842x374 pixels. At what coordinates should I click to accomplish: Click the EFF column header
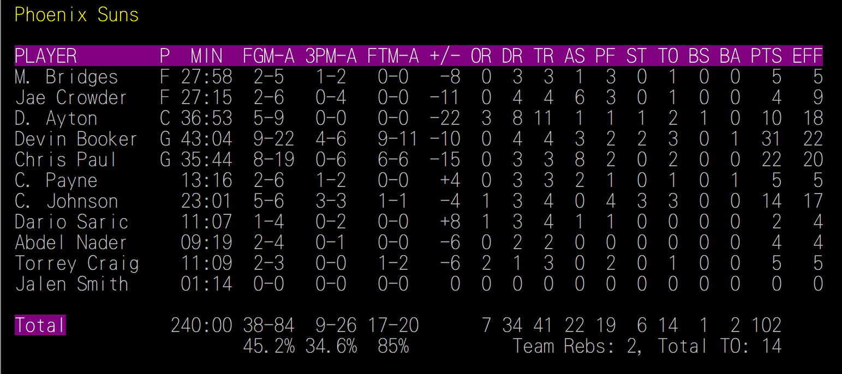(807, 56)
